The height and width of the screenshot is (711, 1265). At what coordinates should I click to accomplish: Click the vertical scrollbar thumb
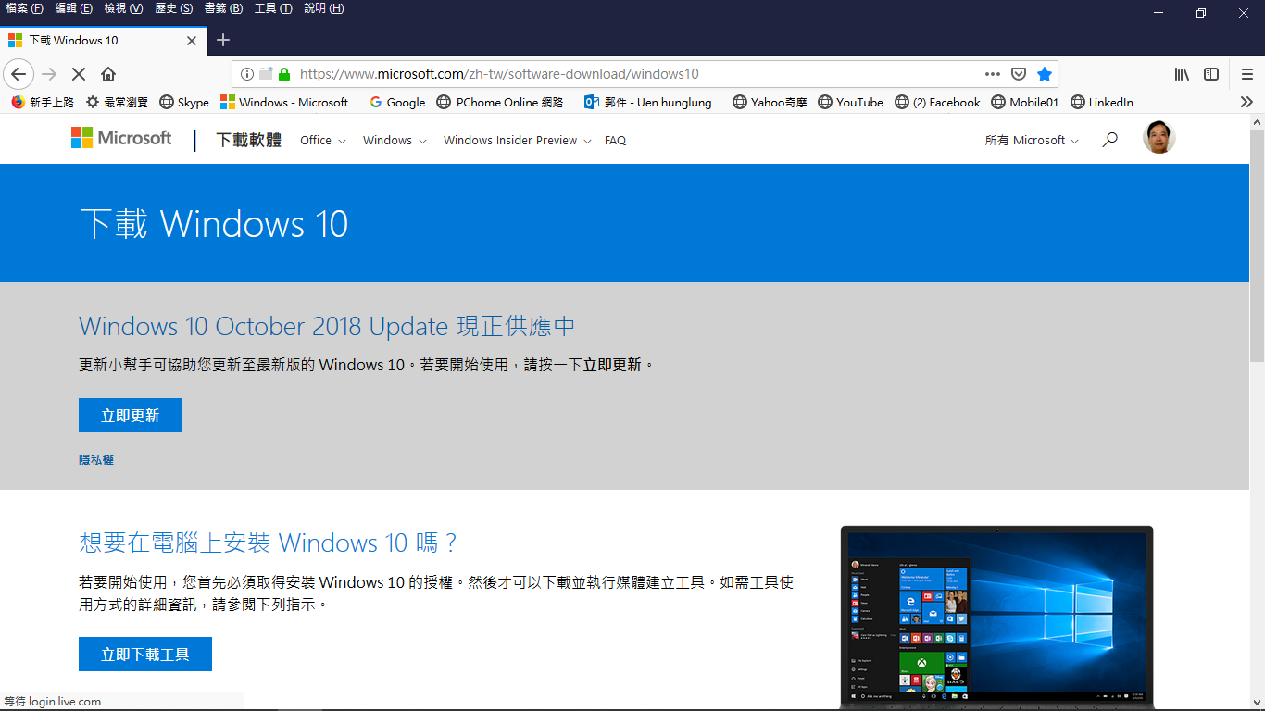pyautogui.click(x=1257, y=245)
